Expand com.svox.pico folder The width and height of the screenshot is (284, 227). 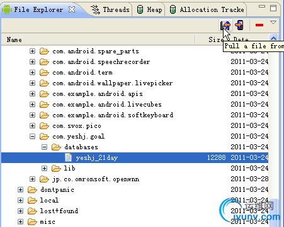[32, 126]
